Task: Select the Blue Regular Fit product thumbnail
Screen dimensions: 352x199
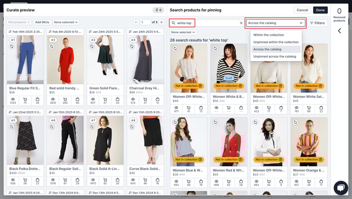Action: (x=25, y=60)
